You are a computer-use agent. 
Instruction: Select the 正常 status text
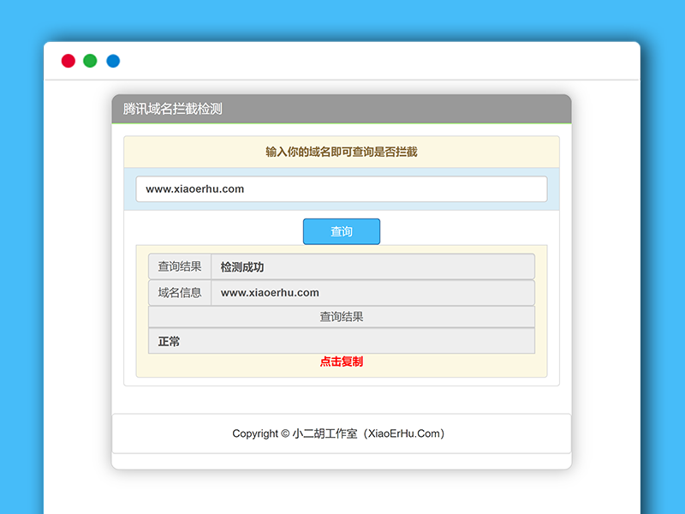coord(169,341)
